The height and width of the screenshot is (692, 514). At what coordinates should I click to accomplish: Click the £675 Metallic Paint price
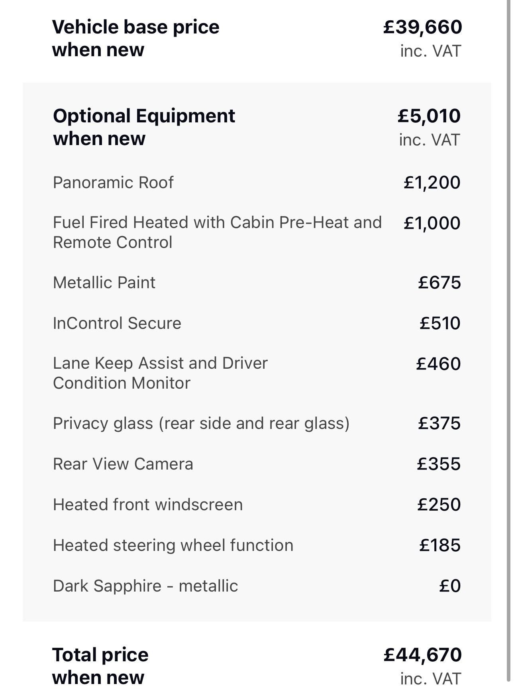point(439,283)
